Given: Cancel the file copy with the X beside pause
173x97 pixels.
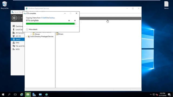Looking at the screenshot, I should (75, 20).
